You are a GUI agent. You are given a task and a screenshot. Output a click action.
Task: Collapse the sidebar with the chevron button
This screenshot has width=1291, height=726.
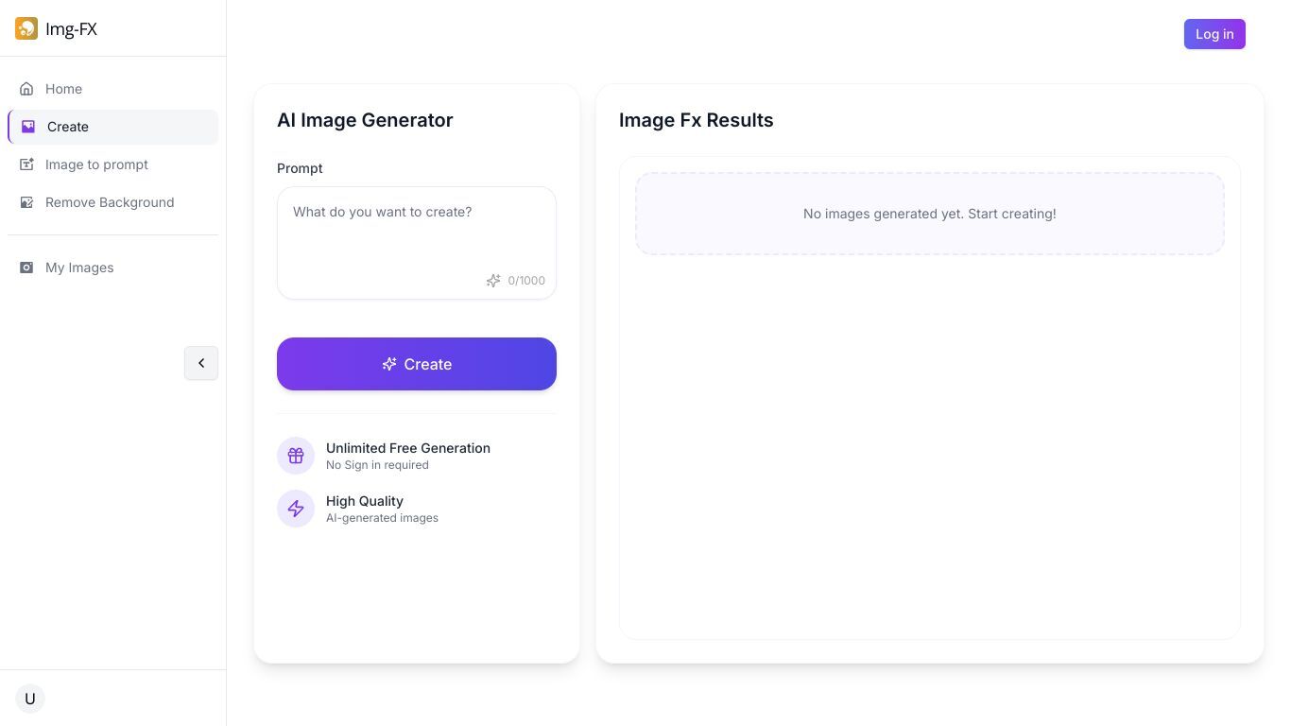click(201, 363)
